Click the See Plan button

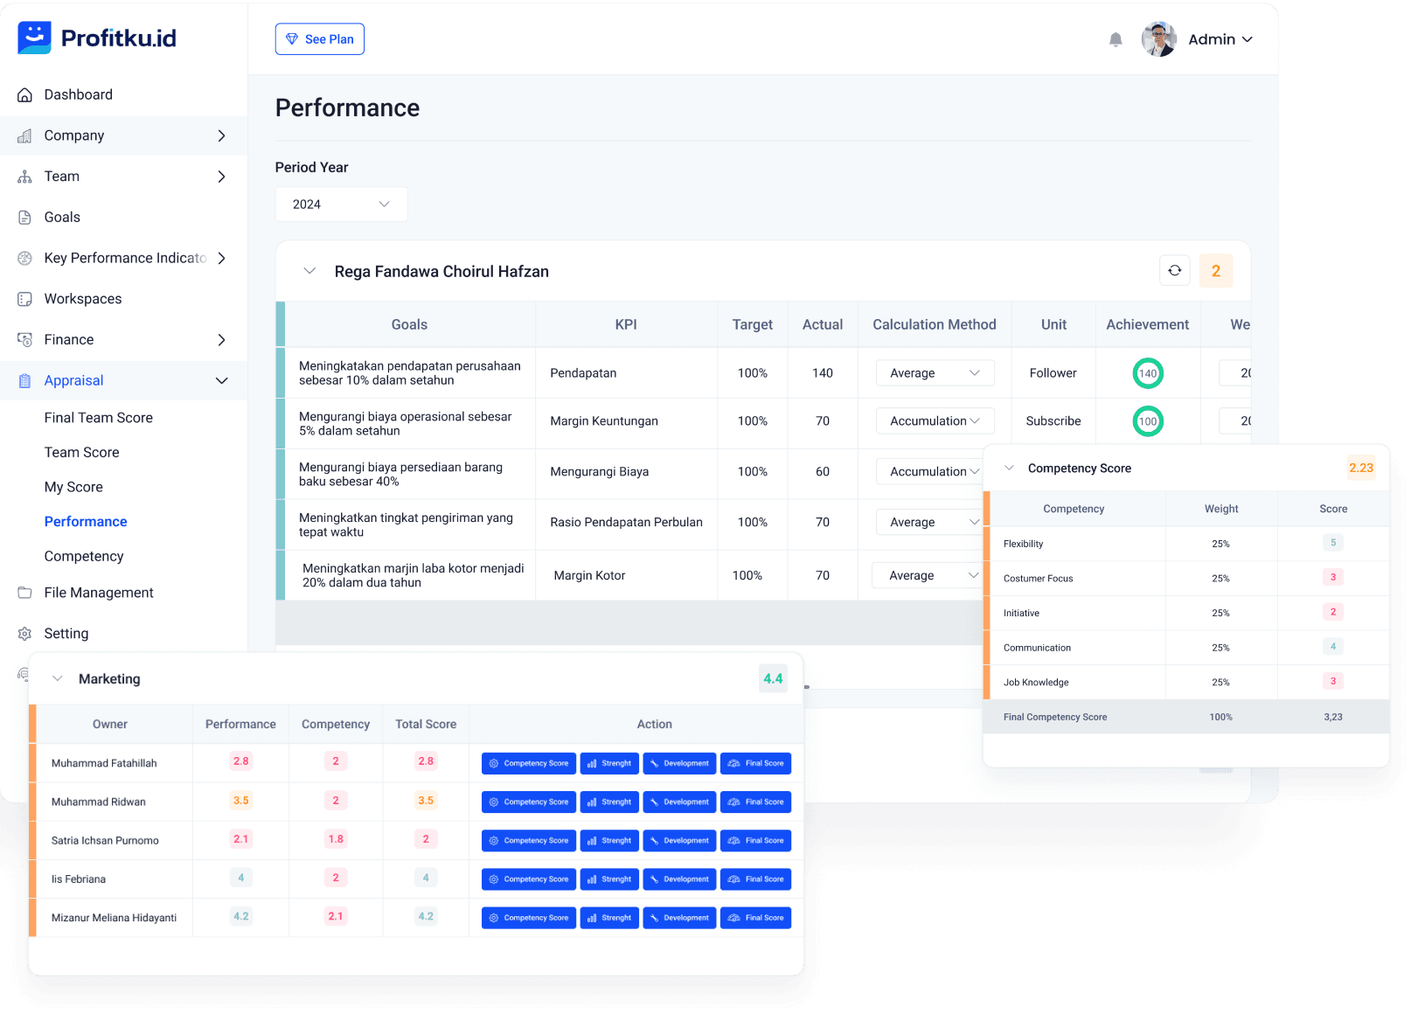(320, 39)
